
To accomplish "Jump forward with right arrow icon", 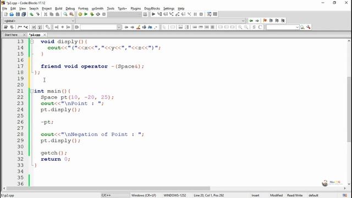I will [x=257, y=21].
